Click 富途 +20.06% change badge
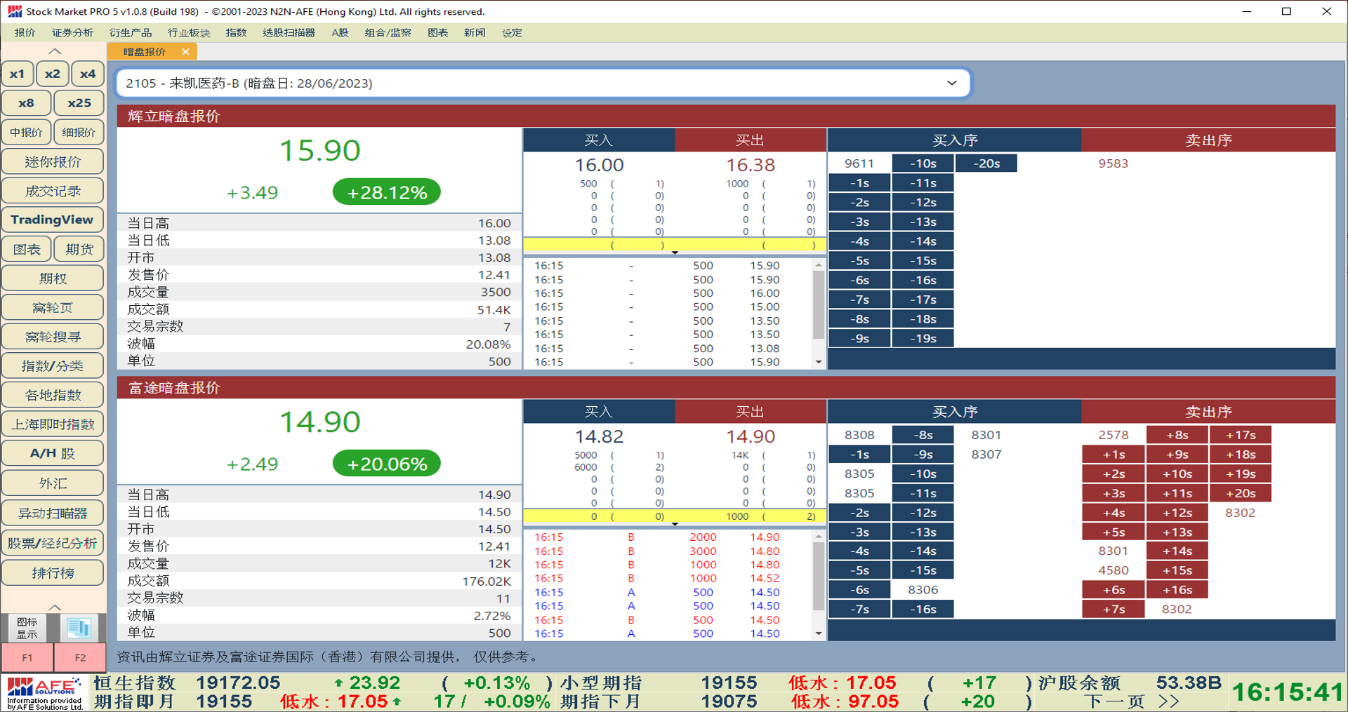This screenshot has width=1348, height=712. pos(387,464)
